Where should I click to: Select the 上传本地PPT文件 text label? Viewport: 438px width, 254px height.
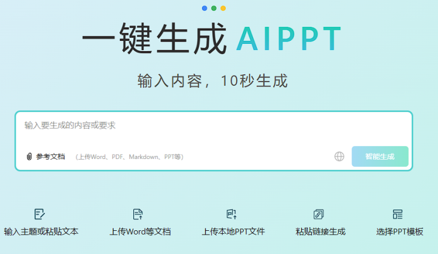point(234,231)
